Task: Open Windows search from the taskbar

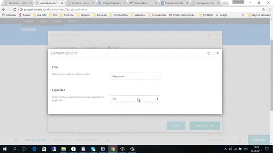Action: (15, 149)
